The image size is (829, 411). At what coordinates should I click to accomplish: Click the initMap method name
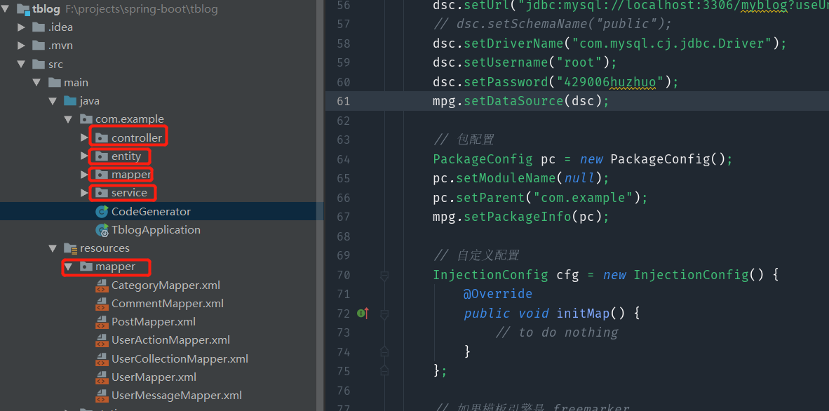pos(583,313)
